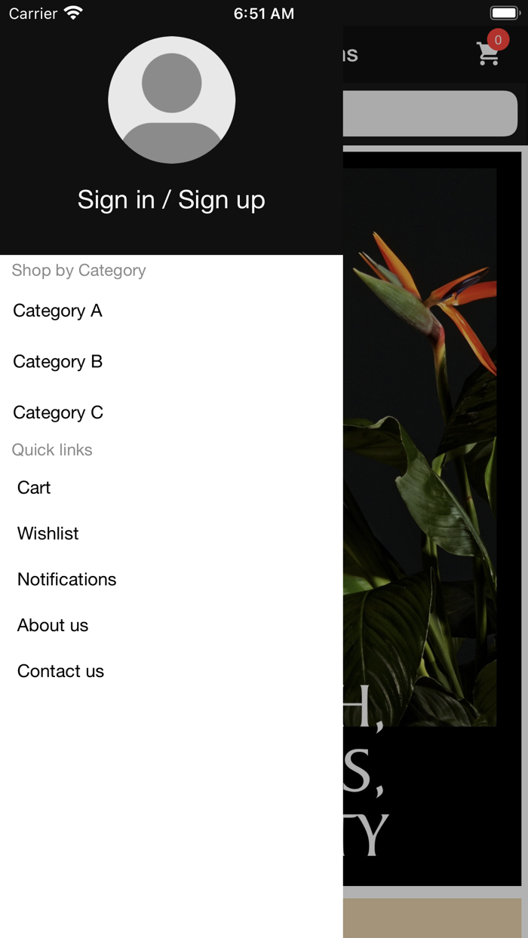Click the clock in status bar

[264, 14]
